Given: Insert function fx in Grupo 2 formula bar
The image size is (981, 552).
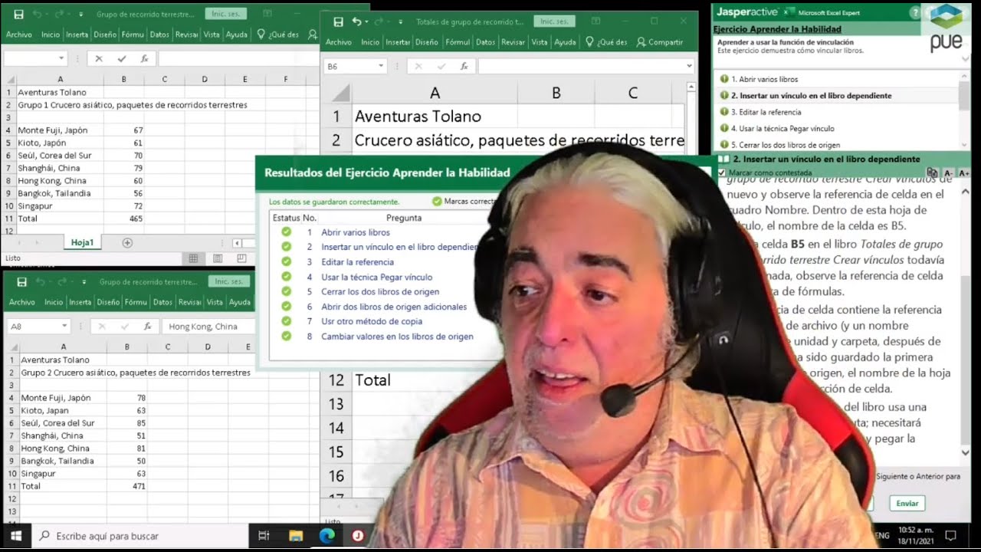Looking at the screenshot, I should 147,327.
